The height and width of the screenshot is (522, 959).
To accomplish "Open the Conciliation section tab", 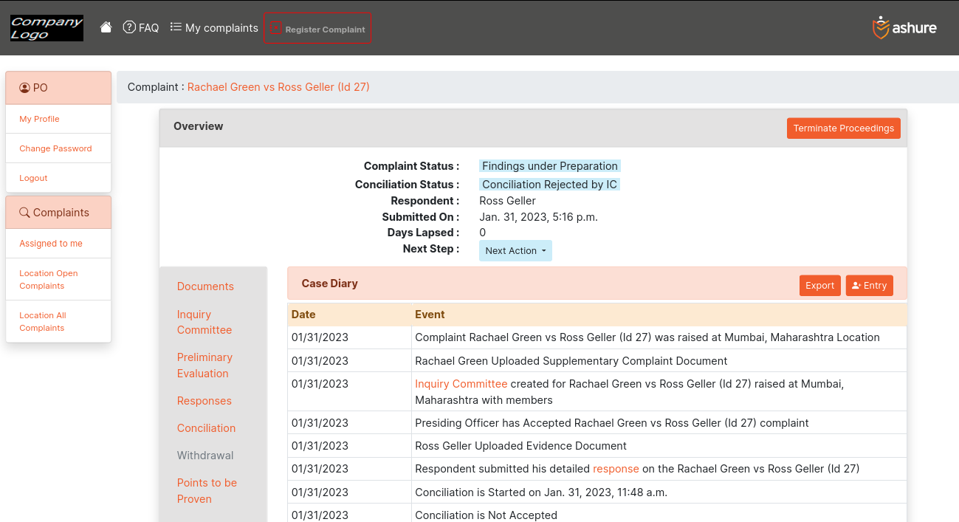I will (x=206, y=428).
